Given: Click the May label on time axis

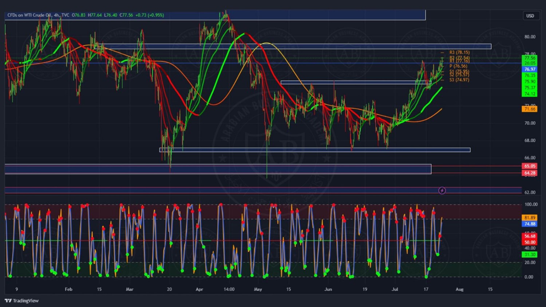Looking at the screenshot, I should (x=258, y=289).
